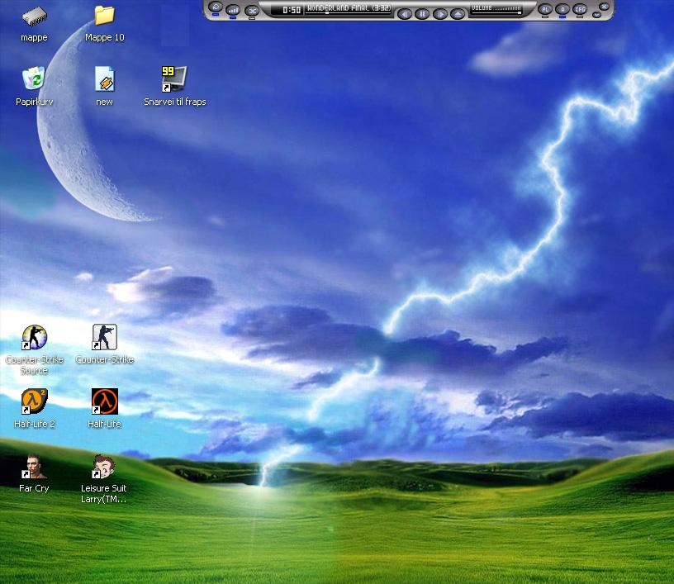The height and width of the screenshot is (584, 674).
Task: Click the Far Cry game icon
Action: coord(34,466)
